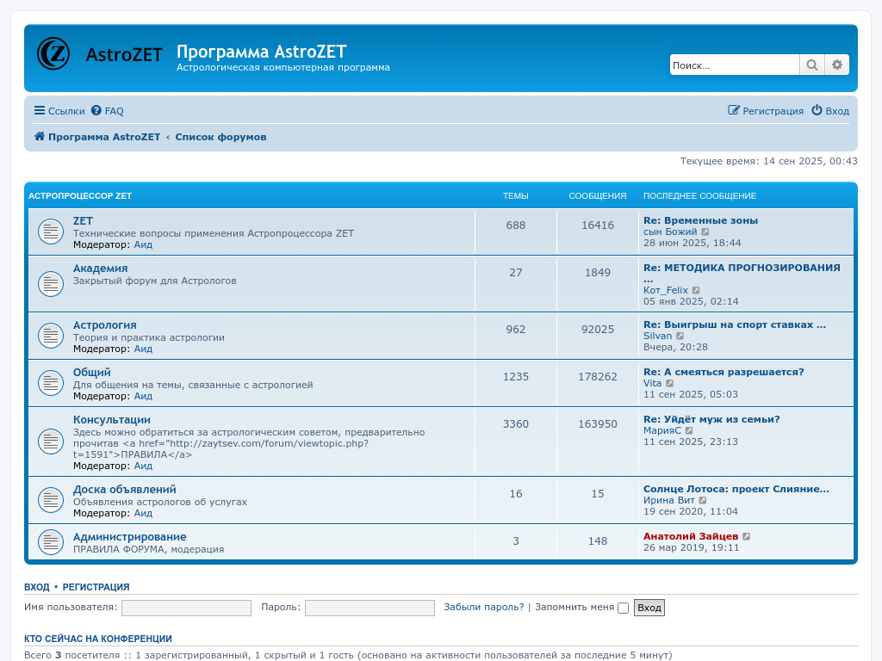The height and width of the screenshot is (661, 882).
Task: Click into the Поиск search box
Action: pos(734,65)
